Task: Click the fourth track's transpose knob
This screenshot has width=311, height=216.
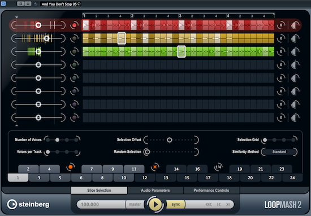Action: point(281,65)
